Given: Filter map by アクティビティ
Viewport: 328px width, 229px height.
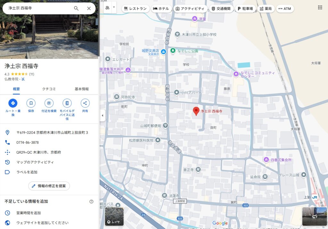Looking at the screenshot, I should click(x=190, y=9).
